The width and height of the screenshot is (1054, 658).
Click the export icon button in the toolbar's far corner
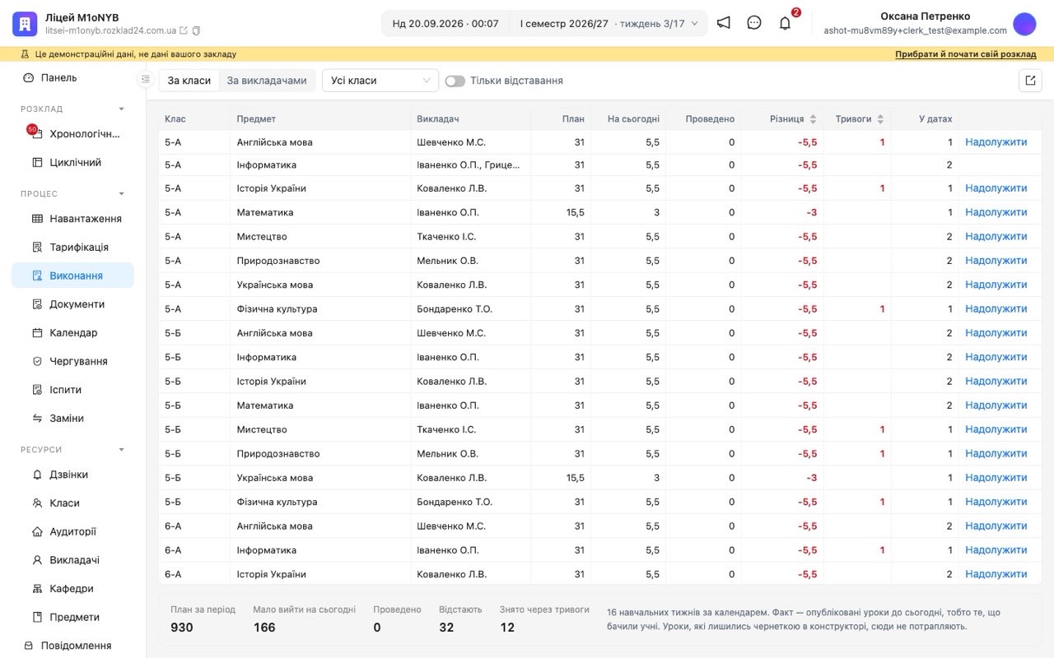[x=1030, y=81]
